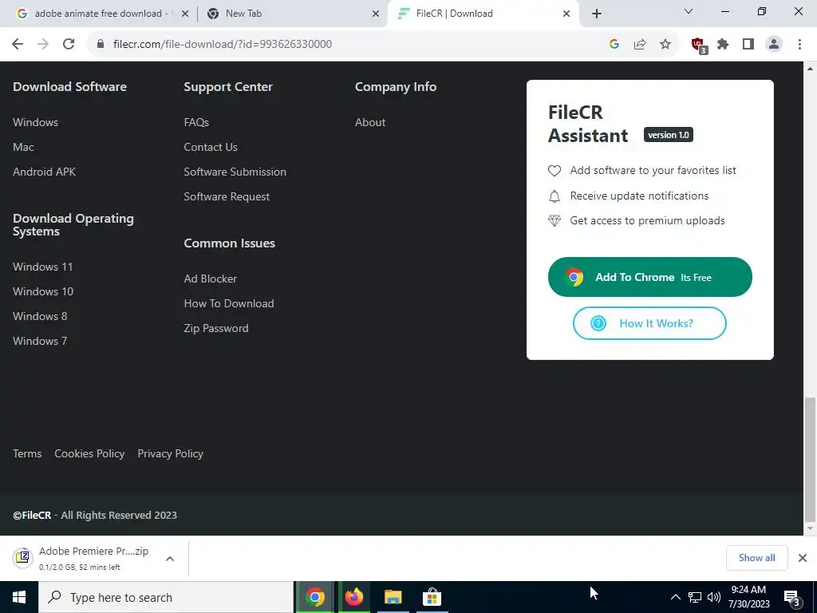Open the How To Download link
Viewport: 817px width, 613px height.
click(229, 303)
